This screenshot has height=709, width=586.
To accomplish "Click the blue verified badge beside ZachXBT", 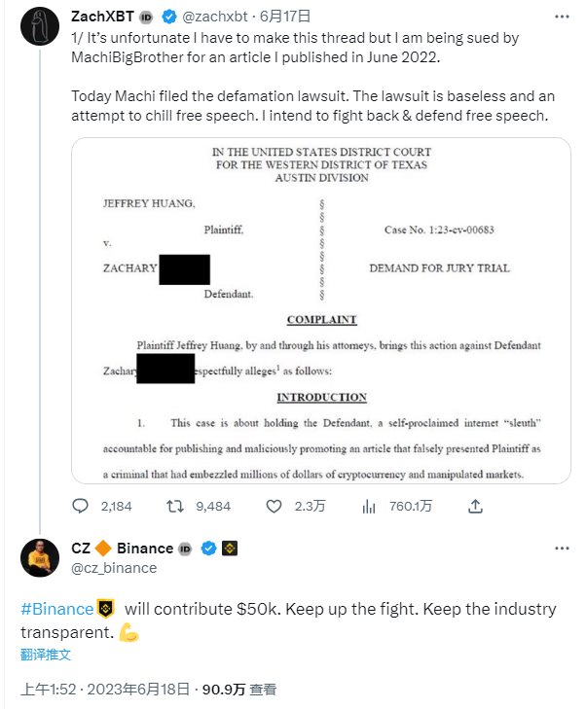I will [x=170, y=18].
